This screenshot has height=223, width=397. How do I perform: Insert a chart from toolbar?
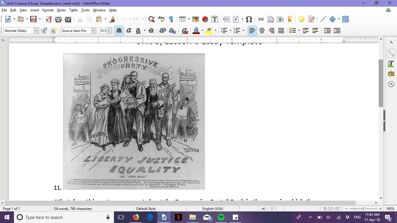[205, 19]
